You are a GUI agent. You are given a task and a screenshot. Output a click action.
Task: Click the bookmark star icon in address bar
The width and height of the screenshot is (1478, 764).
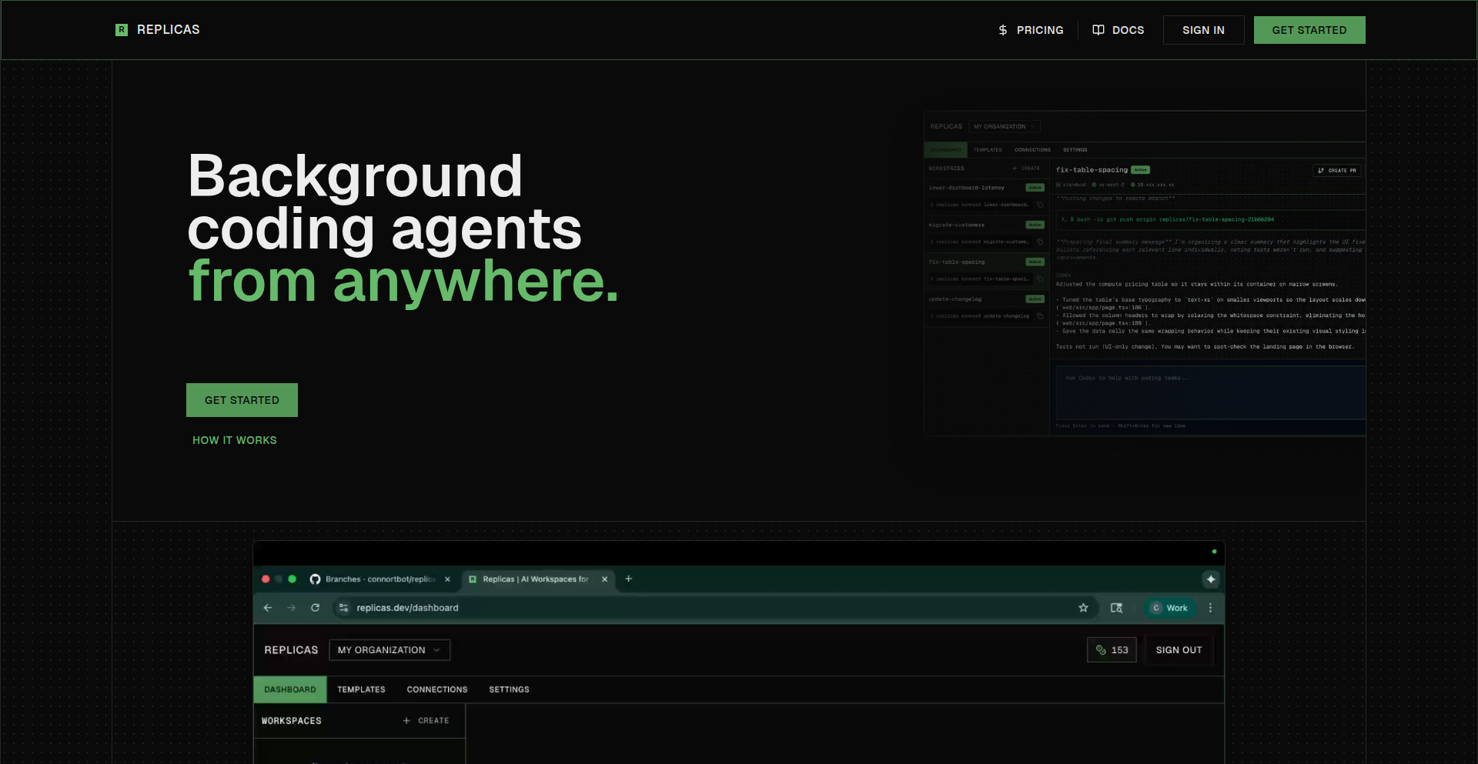(x=1083, y=608)
